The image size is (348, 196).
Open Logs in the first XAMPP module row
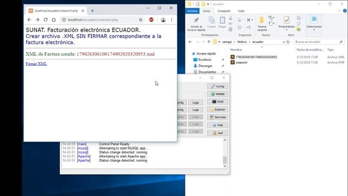click(x=196, y=103)
